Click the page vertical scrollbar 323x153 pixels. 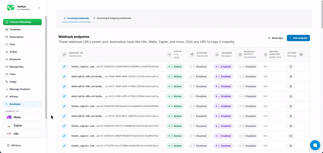click(x=322, y=14)
